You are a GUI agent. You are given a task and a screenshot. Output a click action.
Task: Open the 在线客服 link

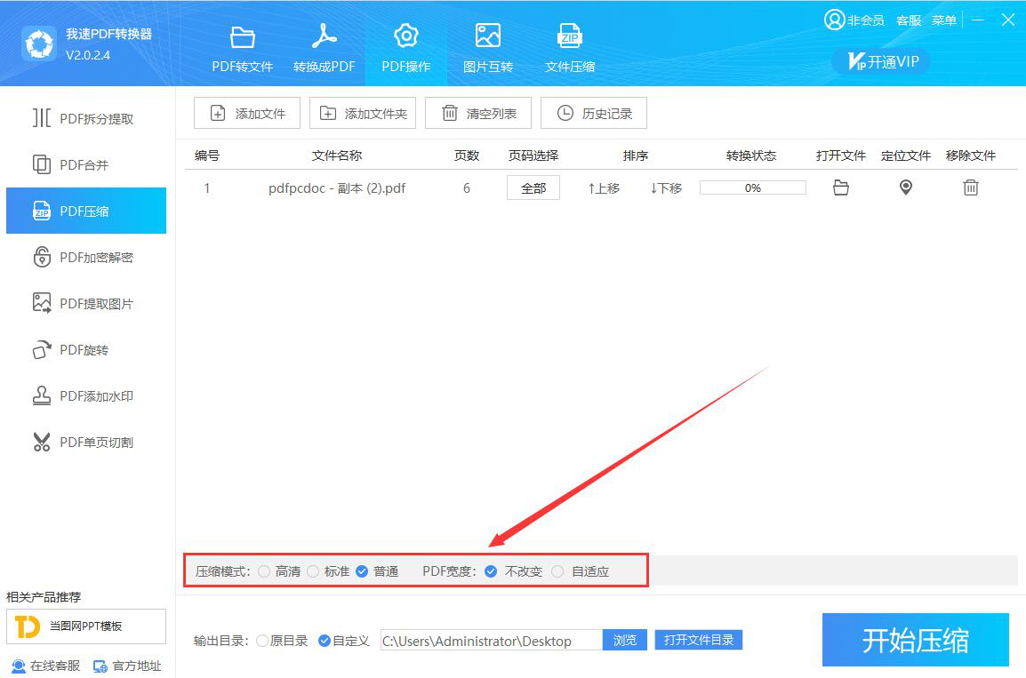pos(46,666)
